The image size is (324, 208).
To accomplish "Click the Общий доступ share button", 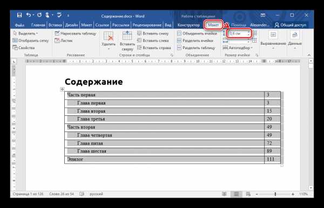I will tap(291, 25).
